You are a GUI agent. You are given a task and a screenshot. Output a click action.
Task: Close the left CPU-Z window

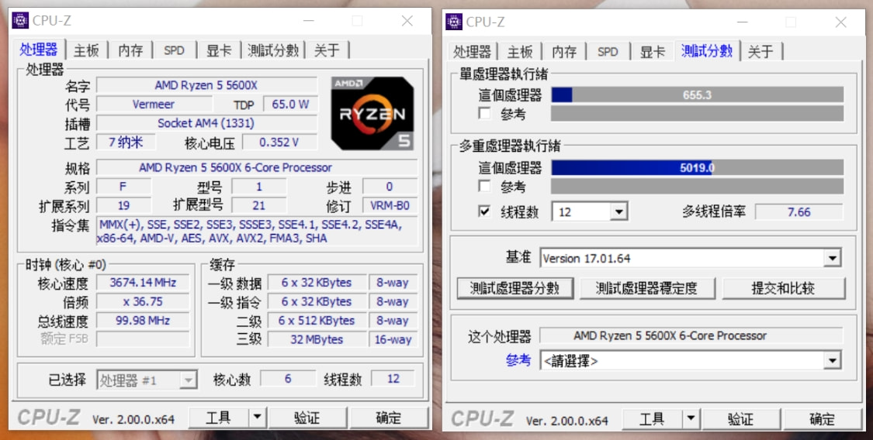[407, 21]
